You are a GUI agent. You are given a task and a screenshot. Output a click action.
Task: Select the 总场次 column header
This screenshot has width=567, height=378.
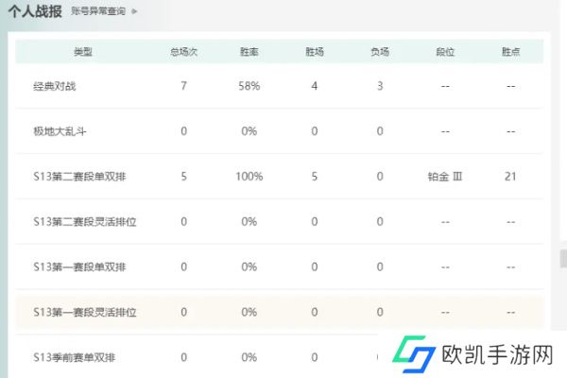point(183,51)
